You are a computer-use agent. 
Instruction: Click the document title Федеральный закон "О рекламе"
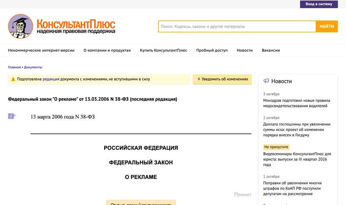(93, 99)
